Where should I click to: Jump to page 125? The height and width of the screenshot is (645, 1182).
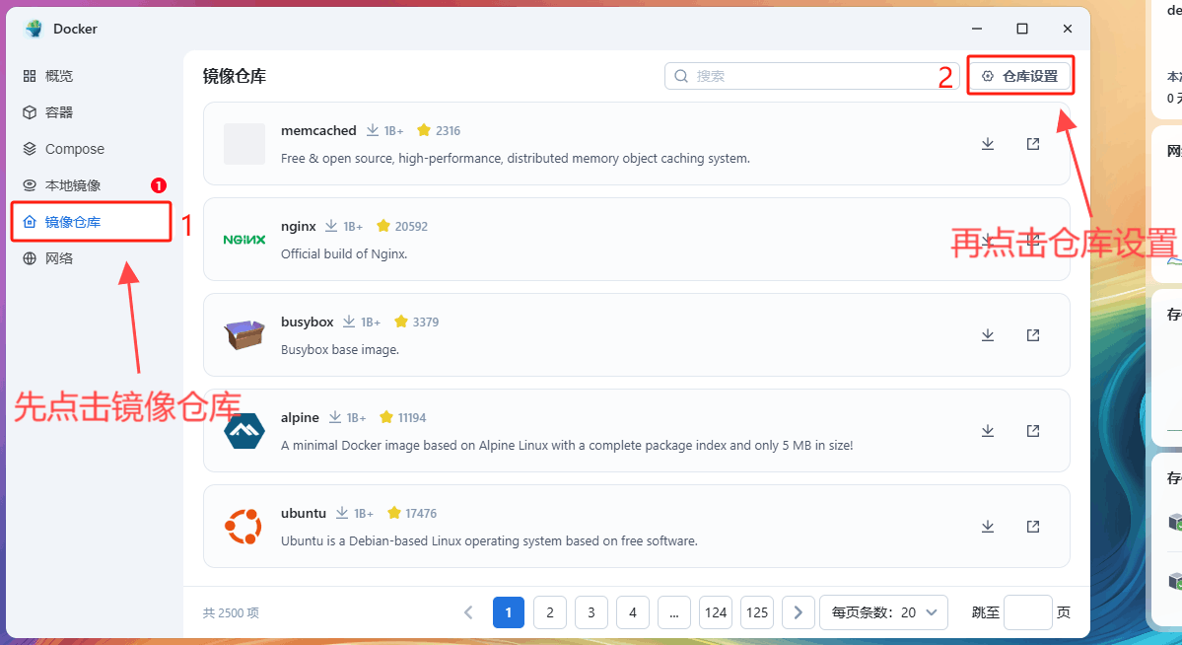pyautogui.click(x=757, y=612)
